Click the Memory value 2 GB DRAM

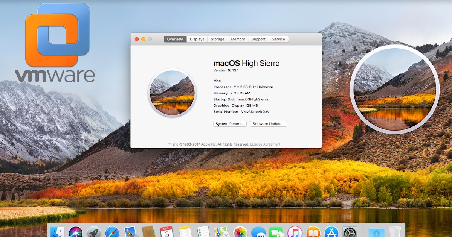pyautogui.click(x=240, y=93)
